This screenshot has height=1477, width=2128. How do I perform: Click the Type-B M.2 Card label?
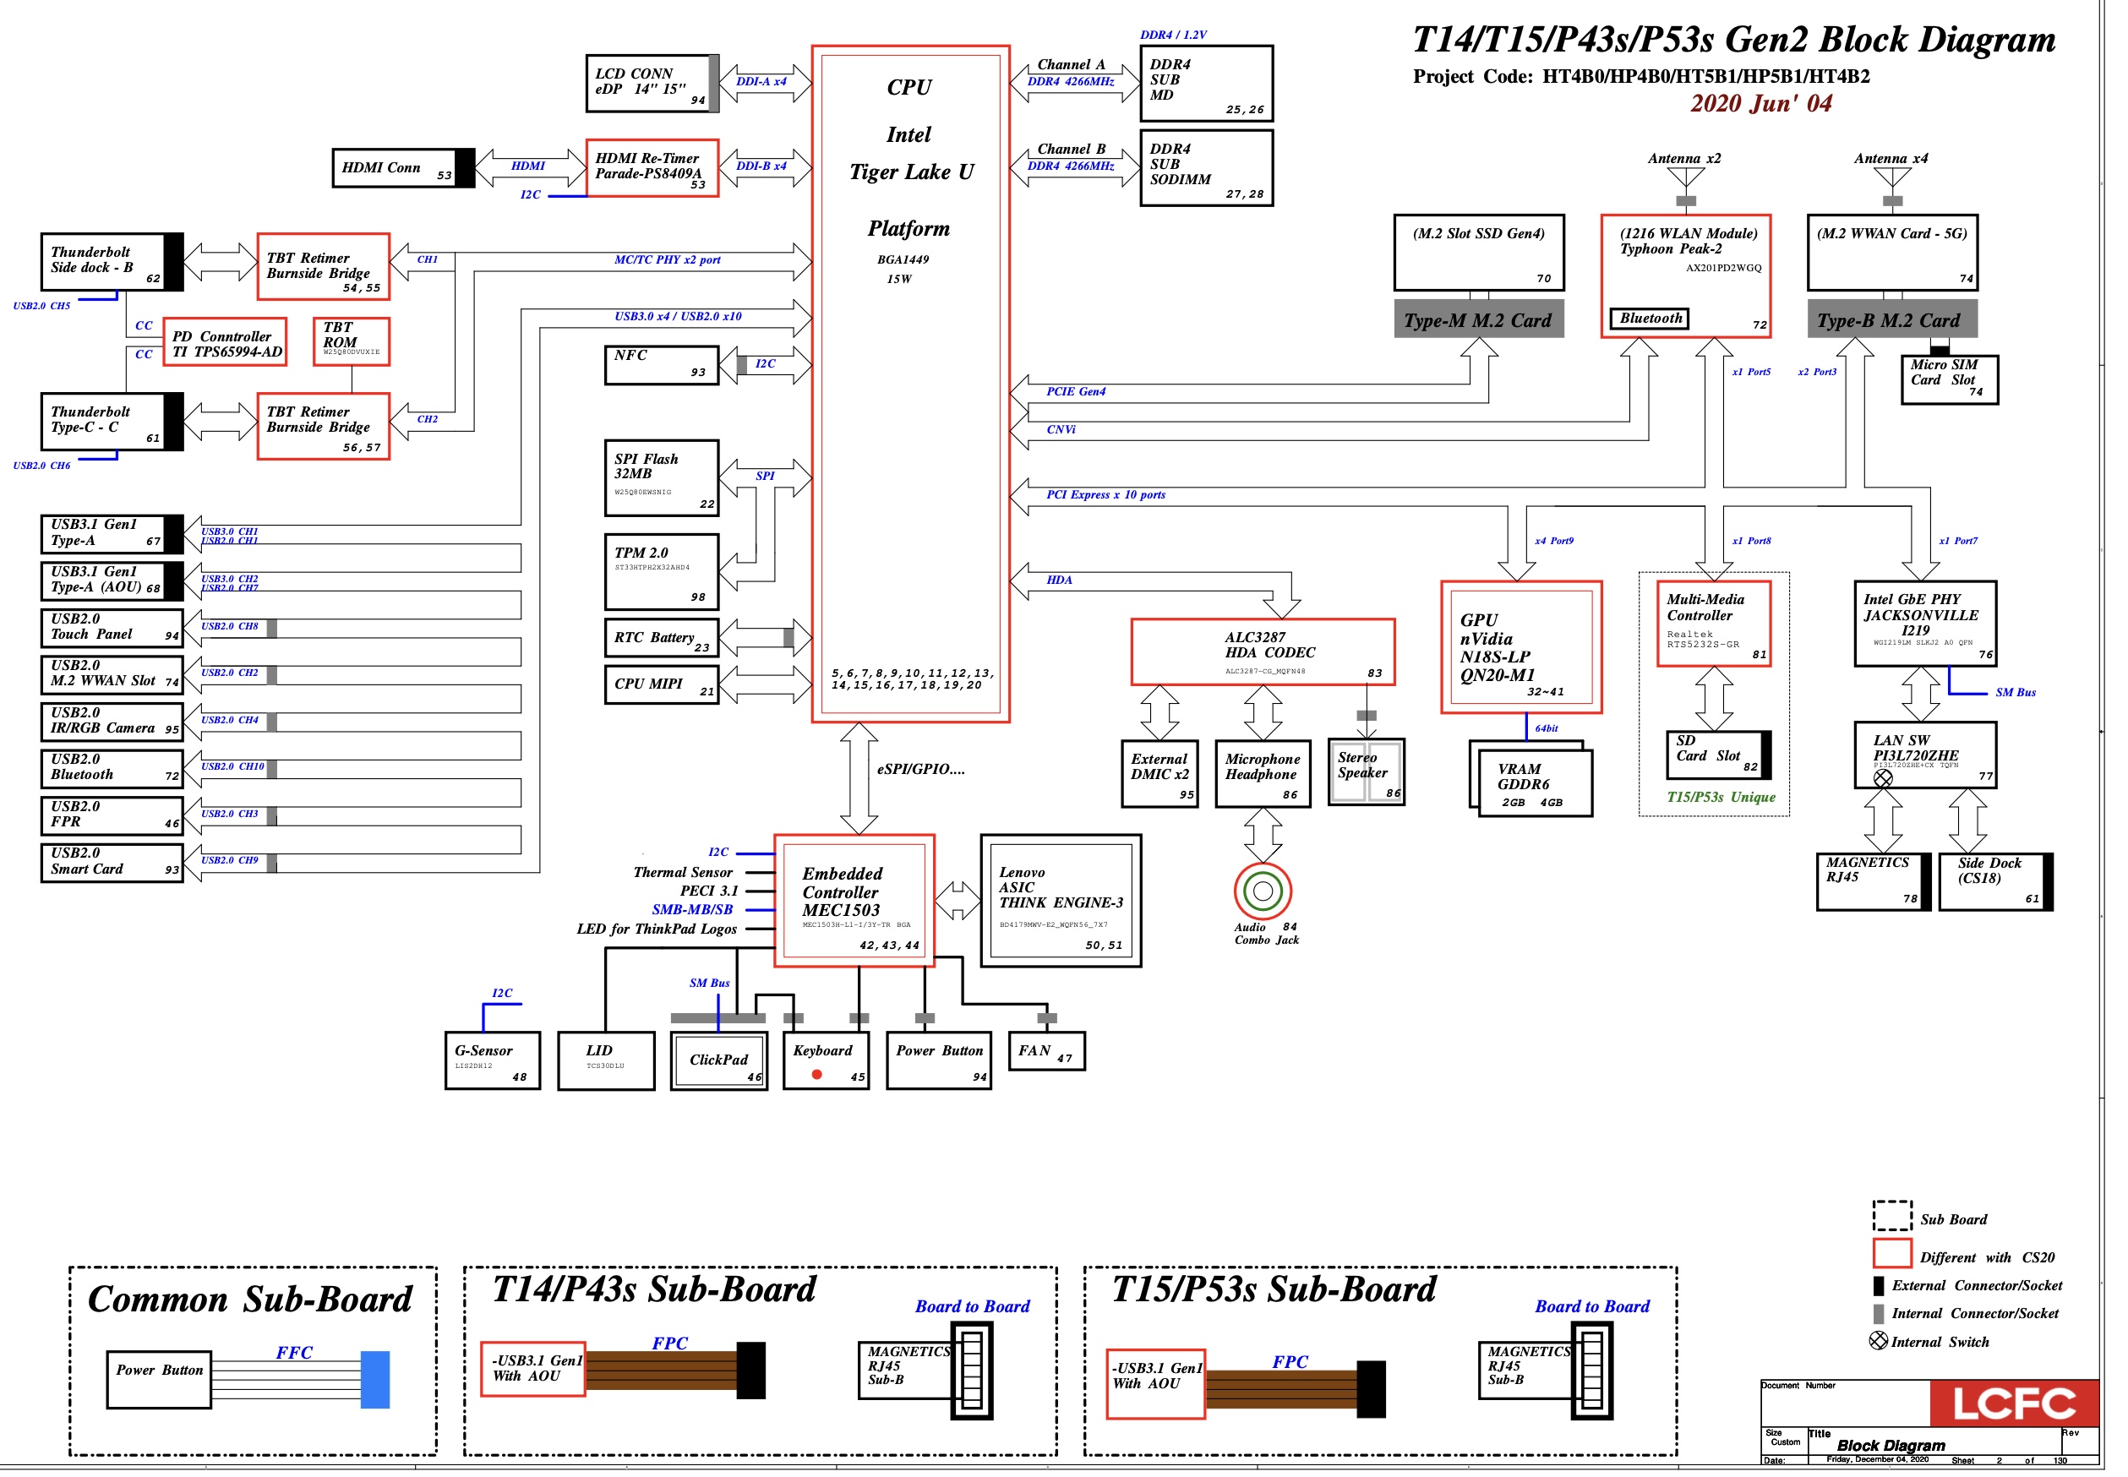click(x=1892, y=319)
